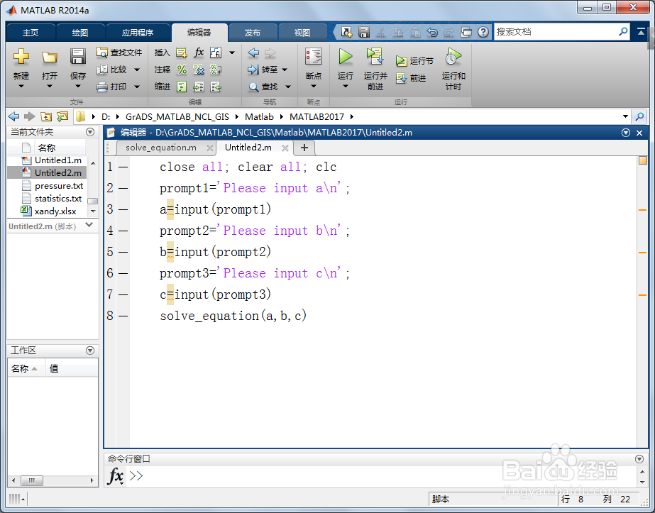
Task: Click the Go To (转至) button
Action: (x=263, y=70)
